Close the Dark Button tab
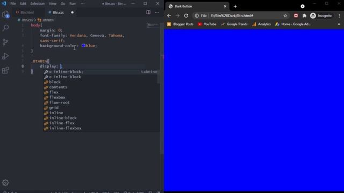The image size is (344, 193). tap(225, 6)
